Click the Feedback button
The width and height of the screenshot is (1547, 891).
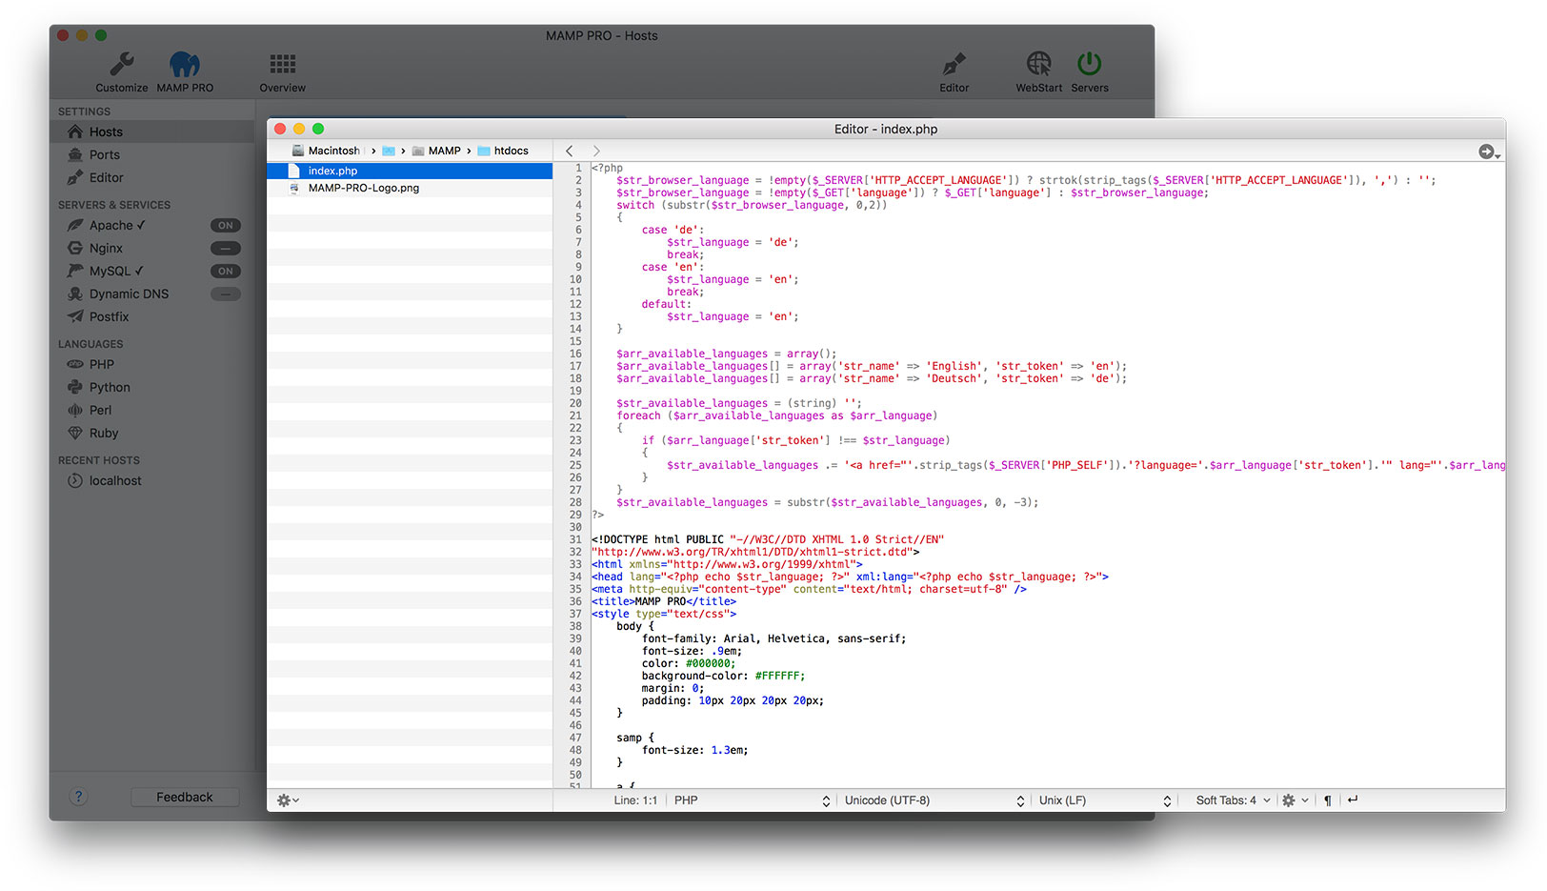(x=185, y=797)
